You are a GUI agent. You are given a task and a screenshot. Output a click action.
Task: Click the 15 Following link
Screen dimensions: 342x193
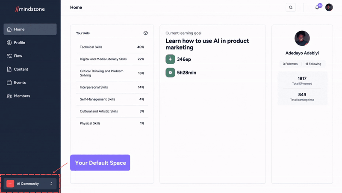click(313, 64)
